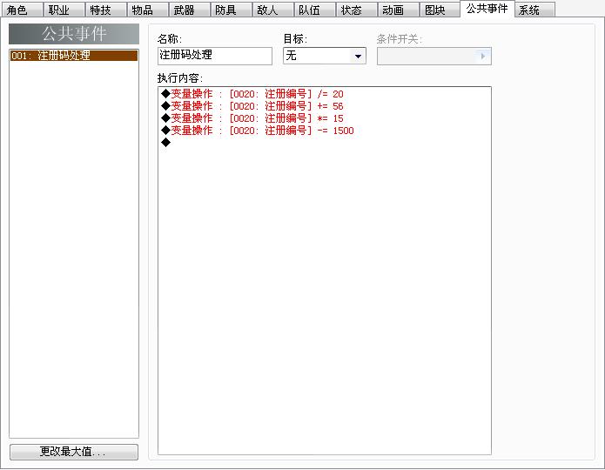Go to the 物品 tab
605x470 pixels.
pos(147,10)
